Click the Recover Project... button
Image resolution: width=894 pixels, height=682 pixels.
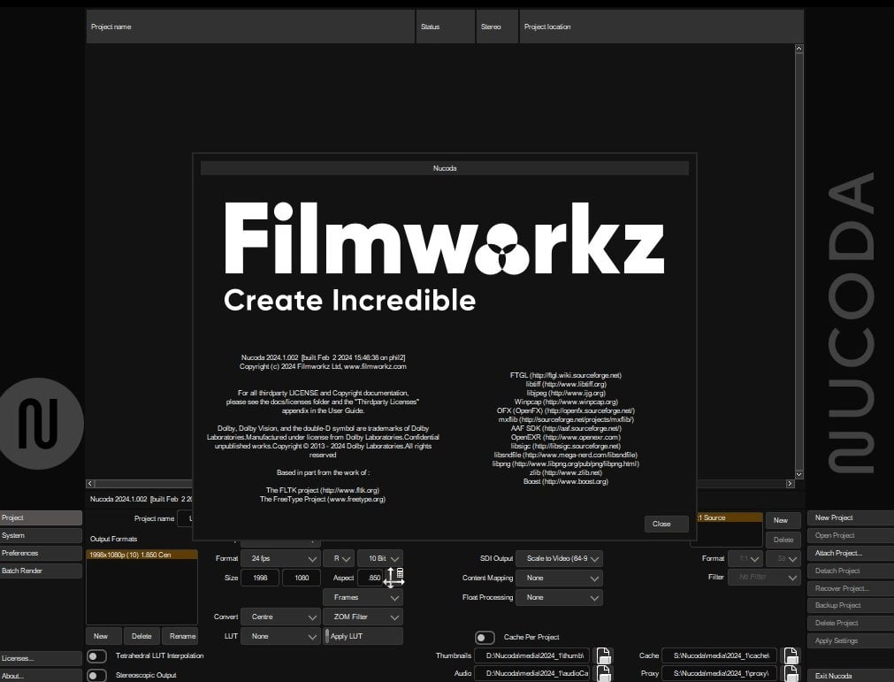tap(851, 588)
